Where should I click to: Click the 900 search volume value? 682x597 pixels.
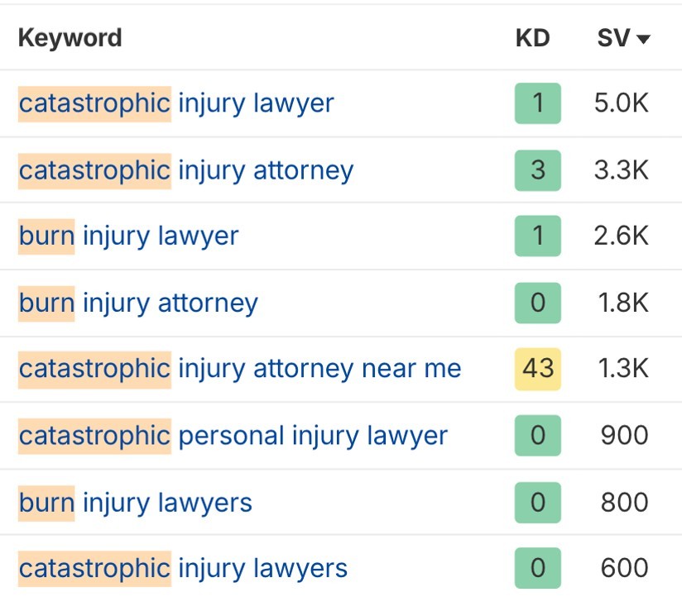pos(625,436)
